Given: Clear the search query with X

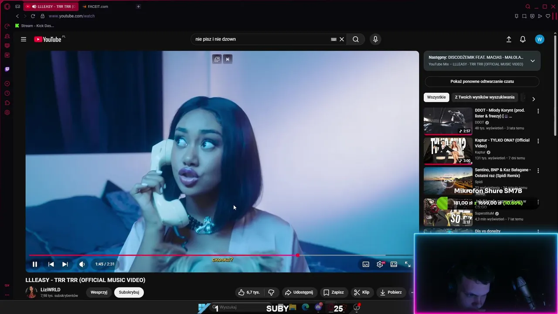Looking at the screenshot, I should tap(342, 39).
